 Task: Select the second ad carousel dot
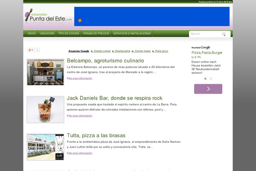(211, 79)
